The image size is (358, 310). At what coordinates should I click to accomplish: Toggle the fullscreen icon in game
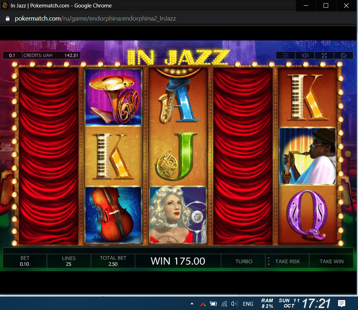click(x=324, y=55)
